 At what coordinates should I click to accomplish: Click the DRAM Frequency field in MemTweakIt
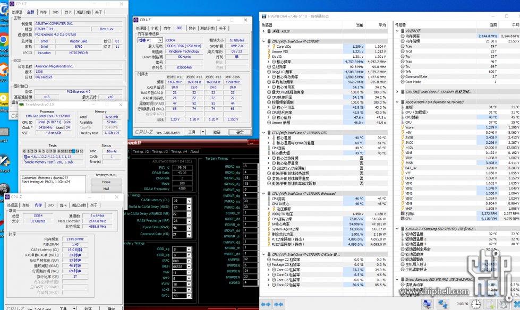[182, 188]
